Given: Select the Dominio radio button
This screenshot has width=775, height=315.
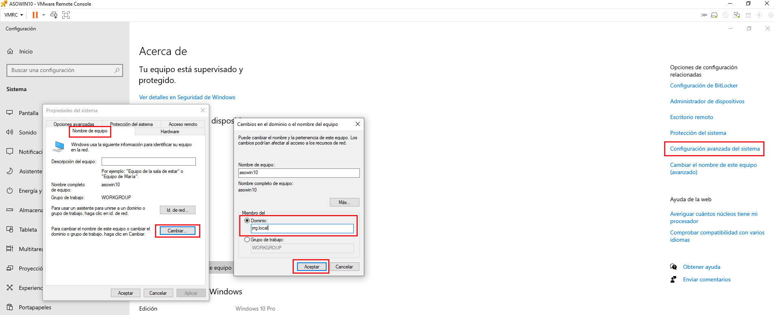Looking at the screenshot, I should [x=247, y=221].
